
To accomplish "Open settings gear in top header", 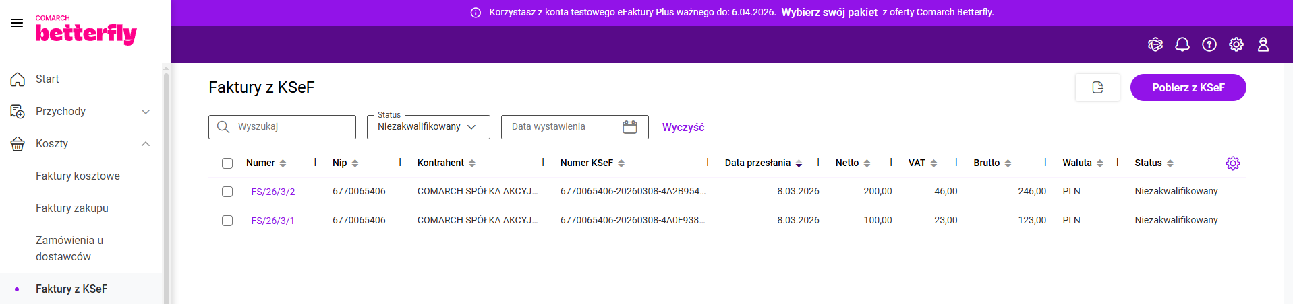I will (1236, 44).
